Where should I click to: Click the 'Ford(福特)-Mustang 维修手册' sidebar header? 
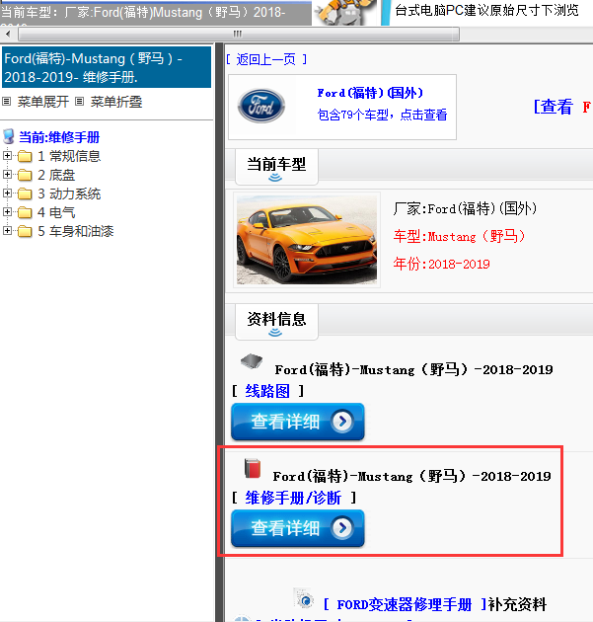pyautogui.click(x=107, y=67)
